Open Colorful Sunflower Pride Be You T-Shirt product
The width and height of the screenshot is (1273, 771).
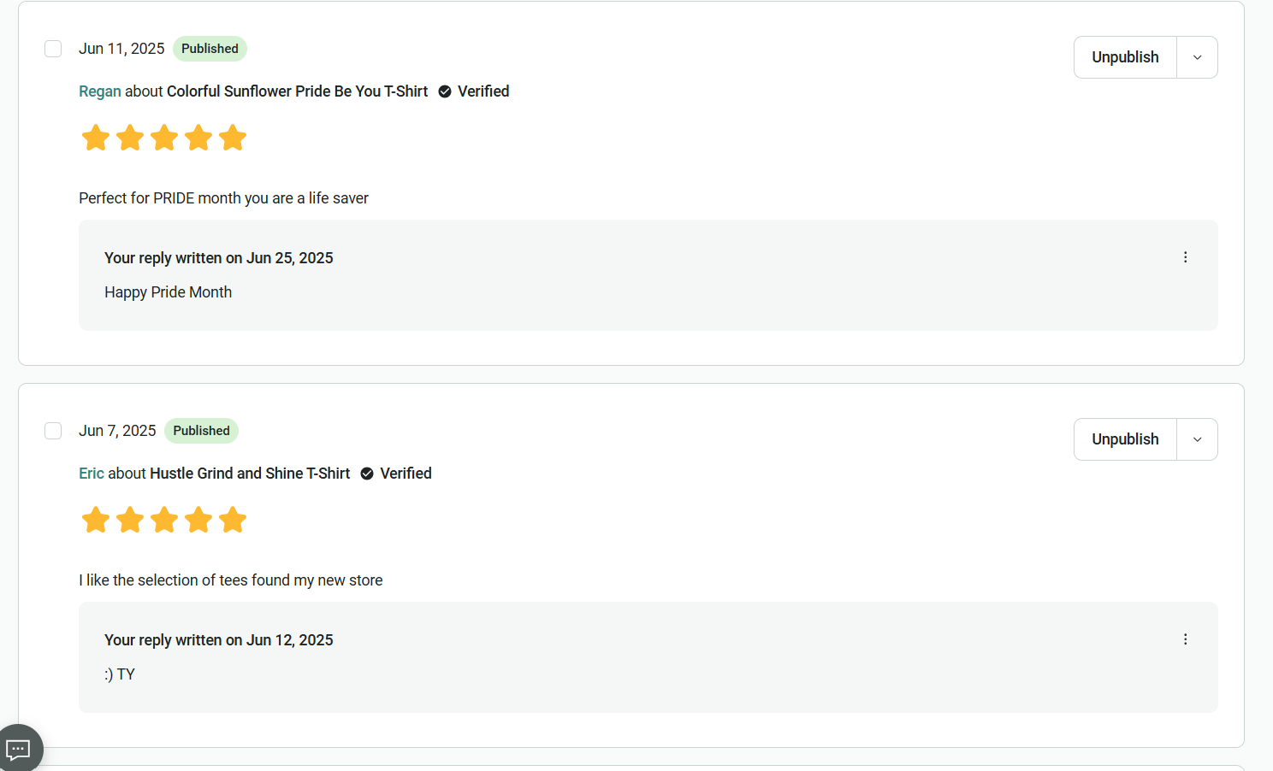297,91
